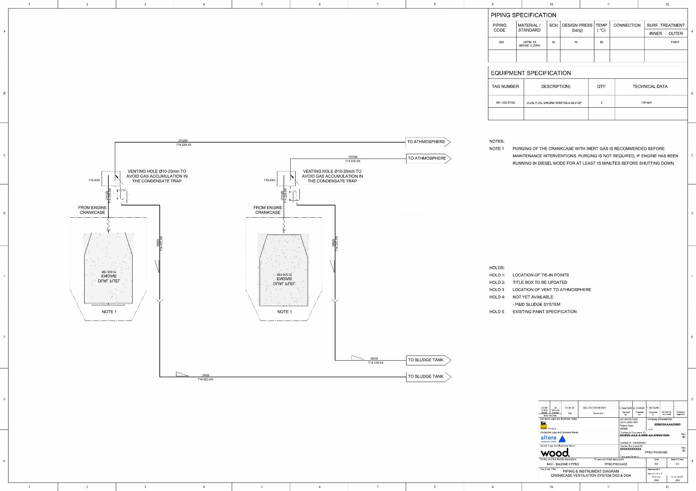Click vendor document ID 'XXXXXXXXXXX'
Image resolution: width=696 pixels, height=491 pixels.
click(x=630, y=449)
